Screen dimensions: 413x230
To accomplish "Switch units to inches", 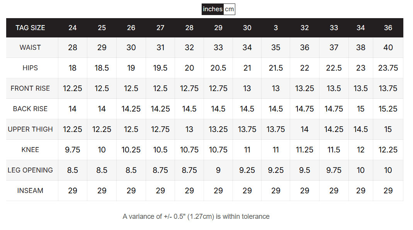I will pyautogui.click(x=212, y=9).
